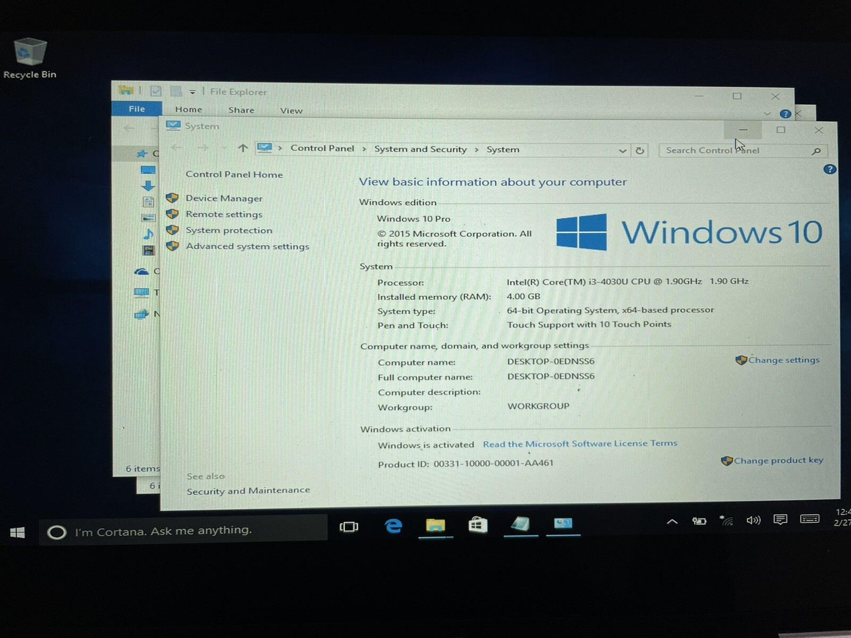This screenshot has width=851, height=638.
Task: Click Change settings for computer name
Action: pos(783,360)
